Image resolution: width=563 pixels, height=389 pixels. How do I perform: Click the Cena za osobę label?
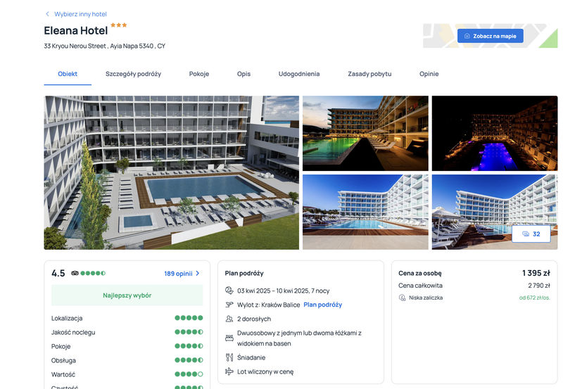(x=420, y=273)
